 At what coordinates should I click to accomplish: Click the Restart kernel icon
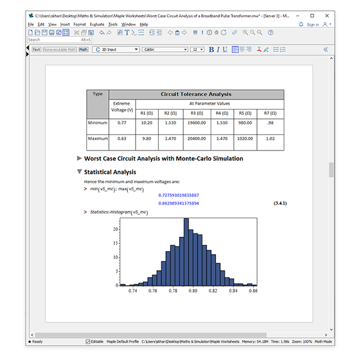point(223,32)
